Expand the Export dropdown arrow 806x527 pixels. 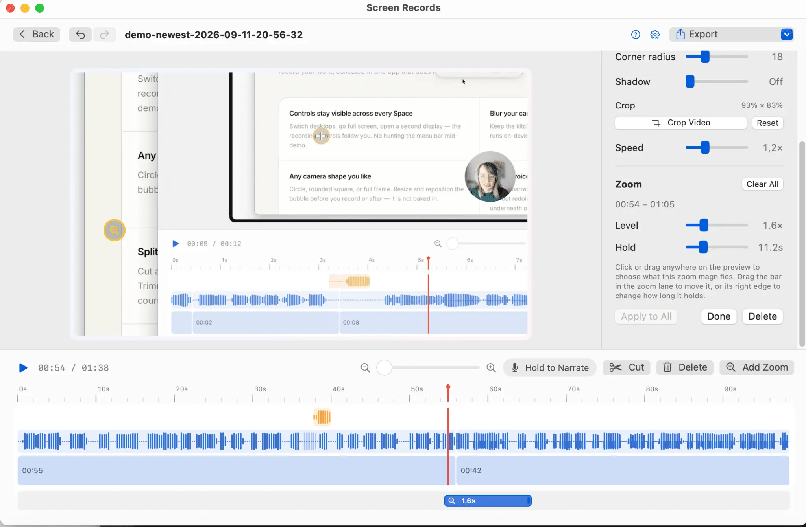[x=787, y=35]
